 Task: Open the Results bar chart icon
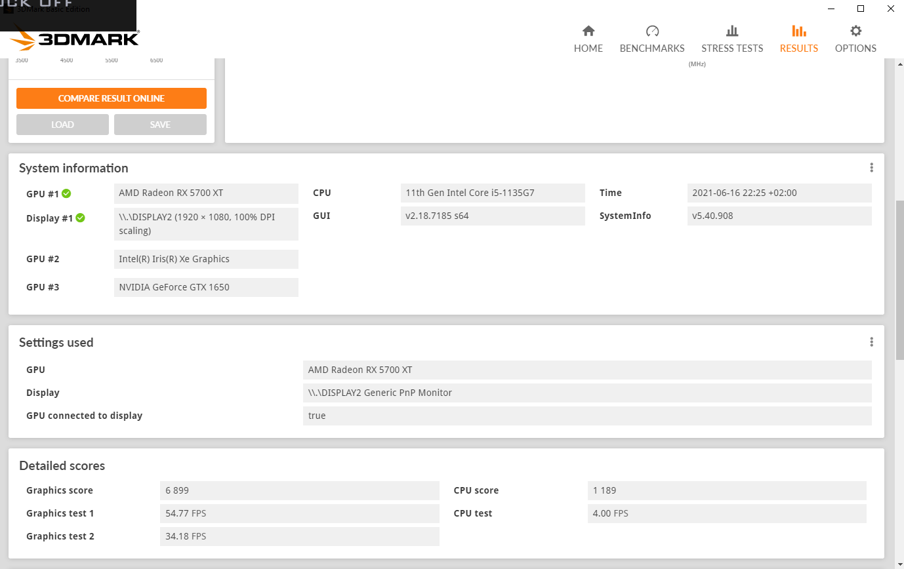pyautogui.click(x=798, y=31)
